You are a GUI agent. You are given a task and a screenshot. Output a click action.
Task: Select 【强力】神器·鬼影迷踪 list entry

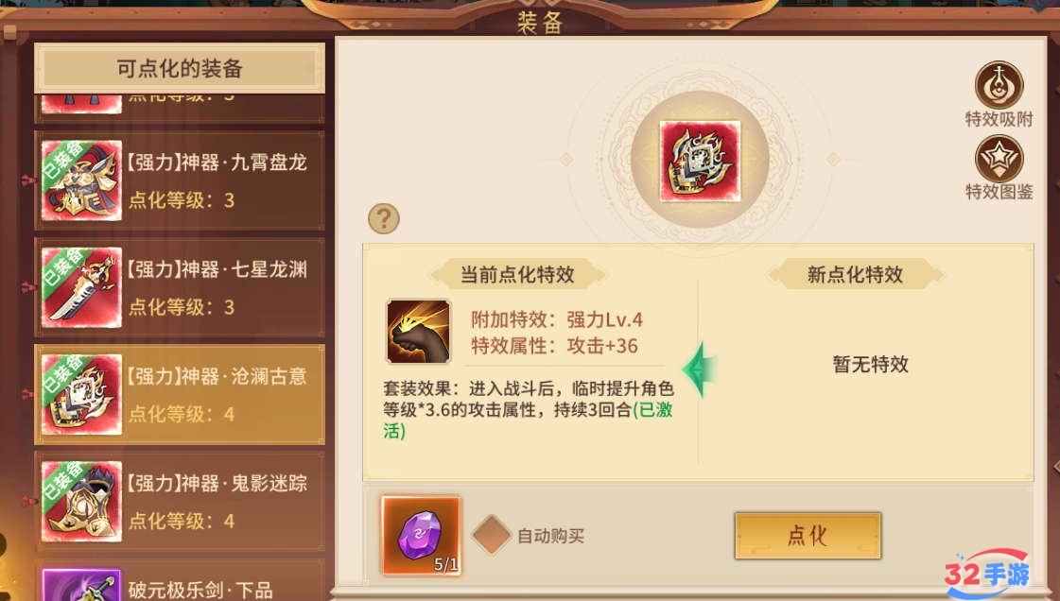click(180, 502)
